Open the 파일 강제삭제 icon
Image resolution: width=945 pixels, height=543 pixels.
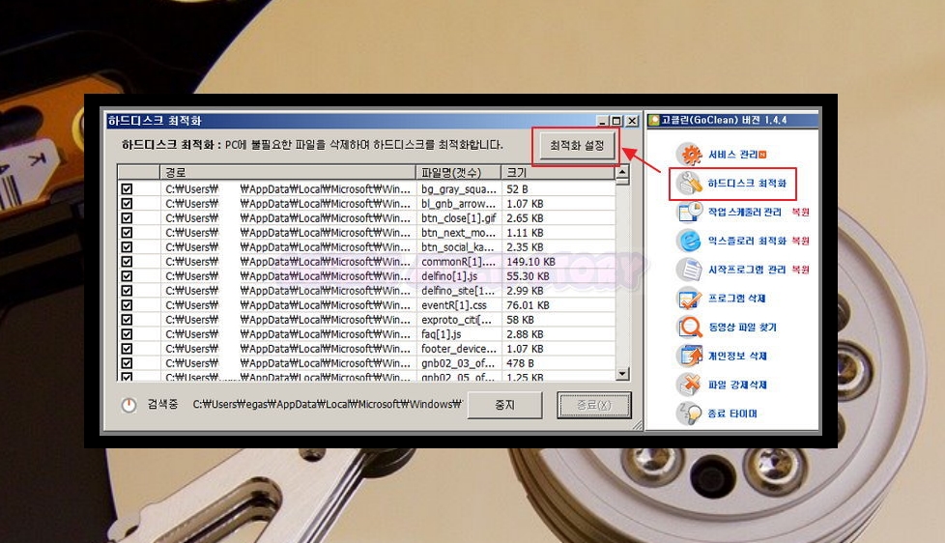(689, 385)
